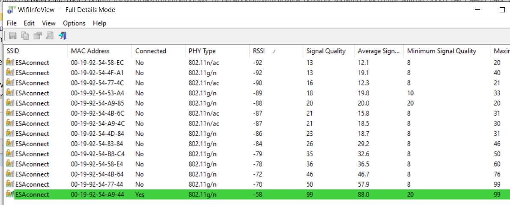Click Signal Quality value 99 in green row
Image resolution: width=510 pixels, height=205 pixels.
pyautogui.click(x=310, y=195)
